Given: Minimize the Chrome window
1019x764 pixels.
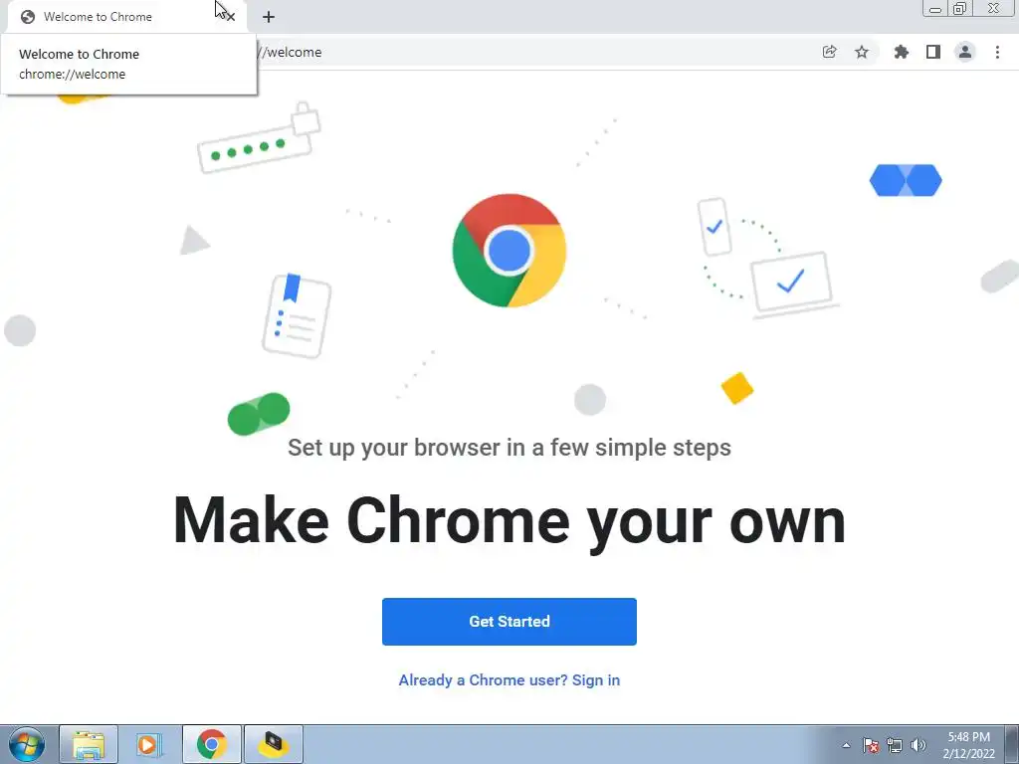Looking at the screenshot, I should 935,9.
